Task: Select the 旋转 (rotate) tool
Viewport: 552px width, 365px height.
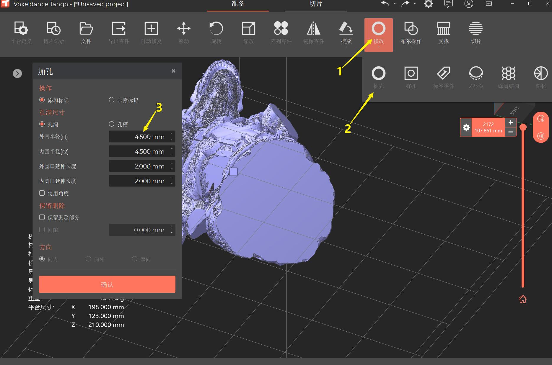Action: coord(216,32)
